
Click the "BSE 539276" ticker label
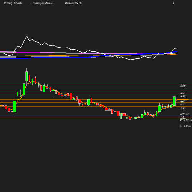[73, 3]
